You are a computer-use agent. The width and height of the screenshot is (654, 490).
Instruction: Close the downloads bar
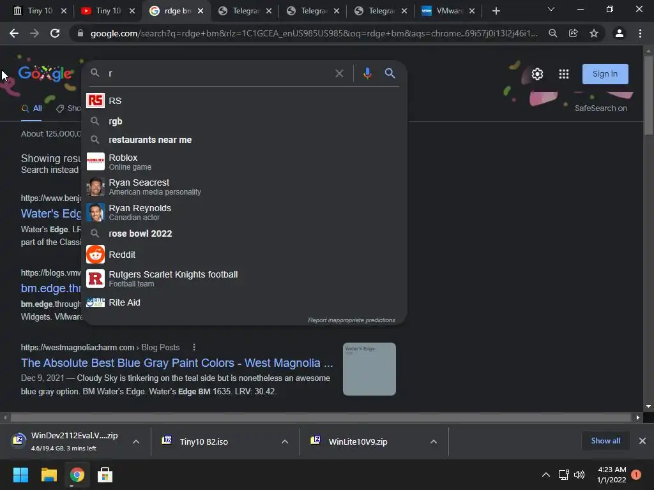click(x=643, y=441)
